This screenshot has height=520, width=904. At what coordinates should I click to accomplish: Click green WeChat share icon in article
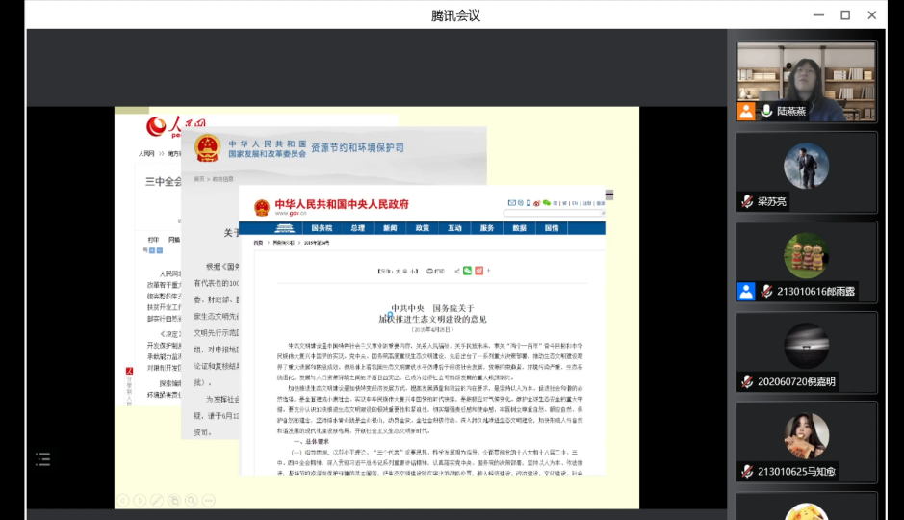point(467,271)
